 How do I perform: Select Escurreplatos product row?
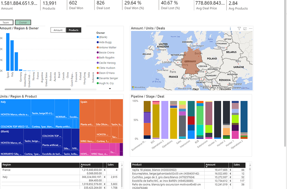(x=188, y=174)
